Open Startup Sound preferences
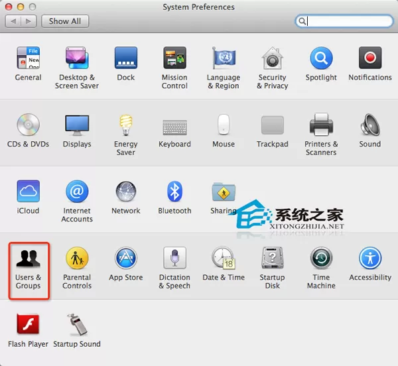 click(77, 331)
